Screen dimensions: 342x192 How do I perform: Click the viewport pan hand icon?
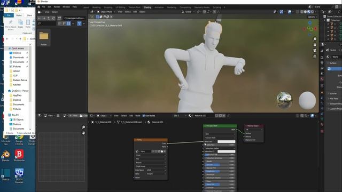(x=315, y=45)
